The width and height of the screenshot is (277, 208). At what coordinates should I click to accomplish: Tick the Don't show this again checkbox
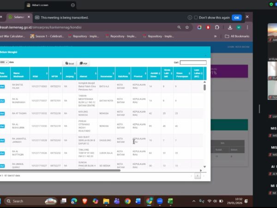[x=196, y=18]
